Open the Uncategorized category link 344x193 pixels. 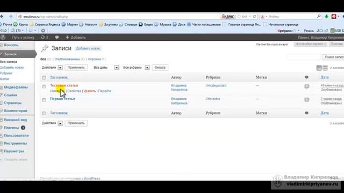pos(216,86)
